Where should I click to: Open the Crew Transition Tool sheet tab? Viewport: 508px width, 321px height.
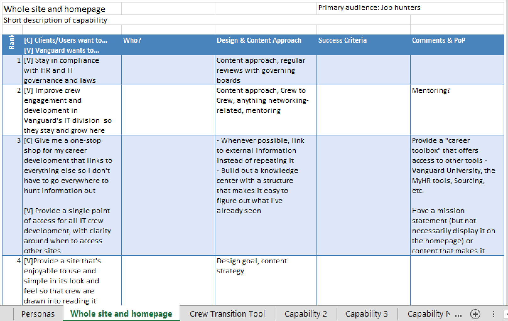click(227, 314)
